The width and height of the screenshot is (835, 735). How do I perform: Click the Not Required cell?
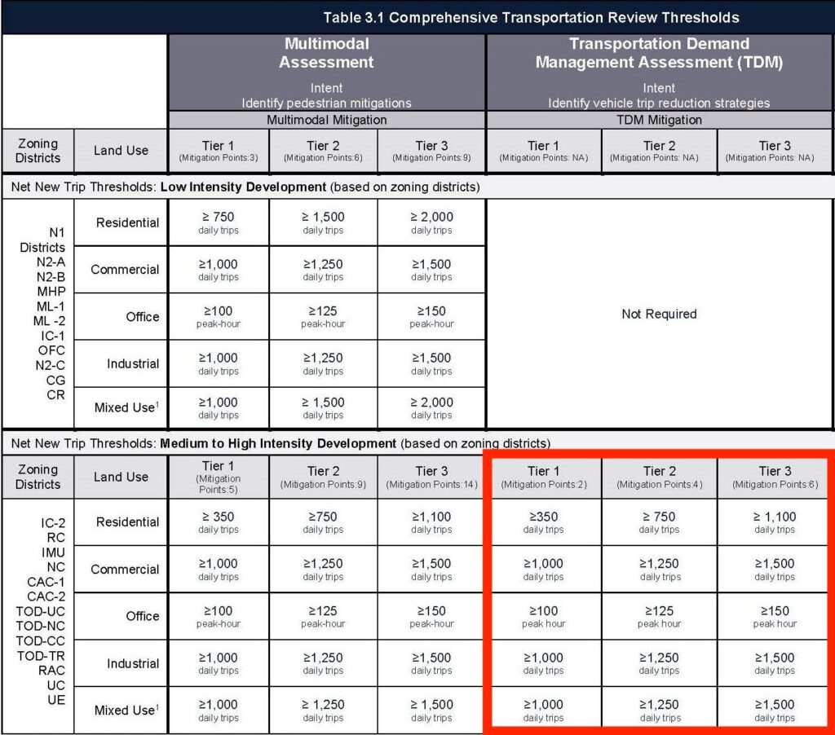click(x=659, y=314)
